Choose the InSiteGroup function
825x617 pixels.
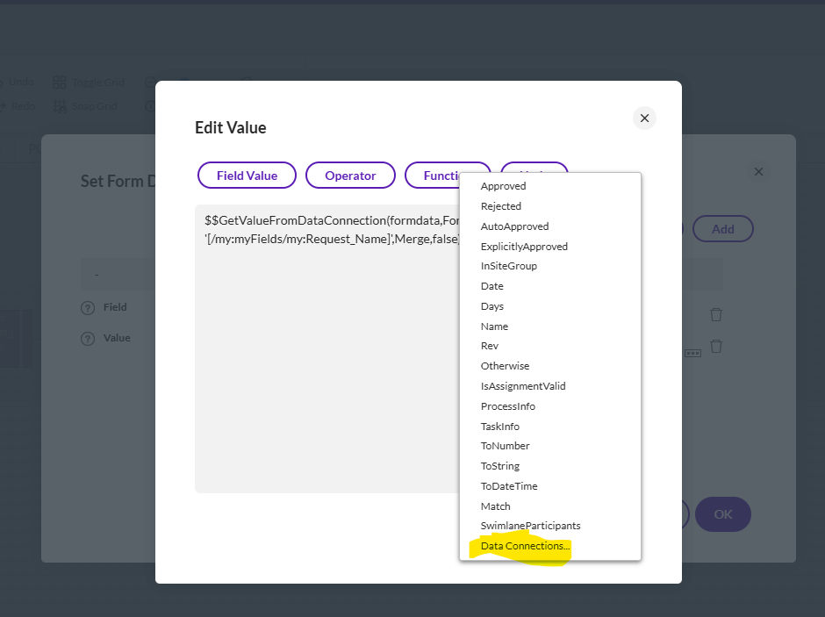[508, 266]
